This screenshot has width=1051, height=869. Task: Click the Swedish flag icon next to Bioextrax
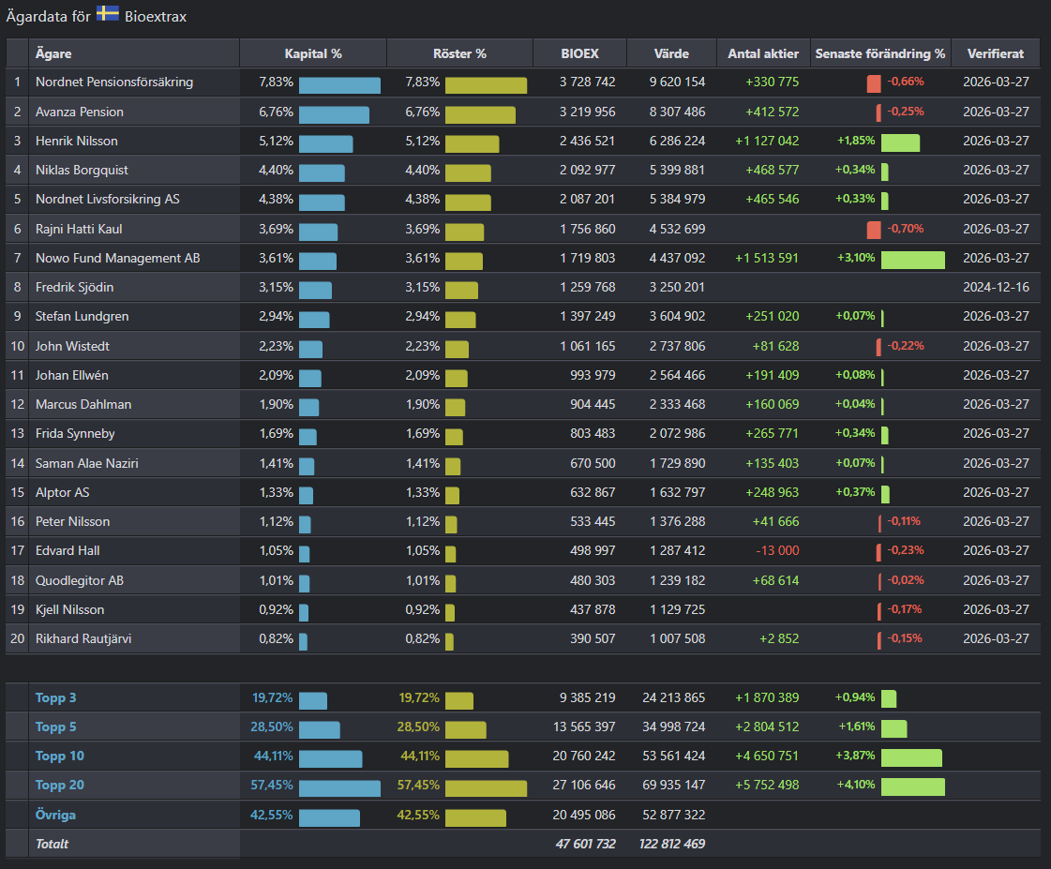107,13
